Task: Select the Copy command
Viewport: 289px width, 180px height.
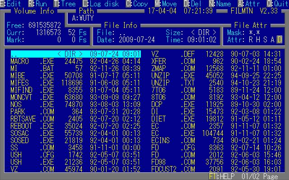Action: tap(137, 4)
